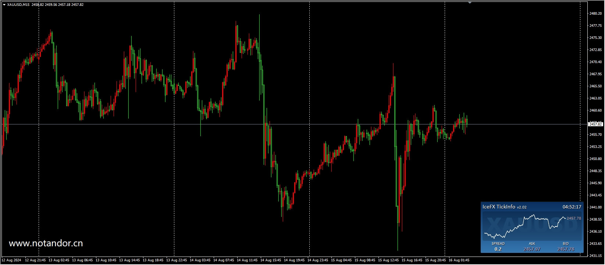The image size is (605, 265).
Task: Click the 2438.55 price axis label
Action: pyautogui.click(x=595, y=219)
